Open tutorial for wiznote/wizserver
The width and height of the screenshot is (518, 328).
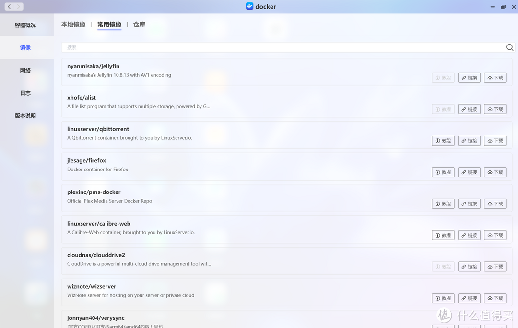point(443,298)
